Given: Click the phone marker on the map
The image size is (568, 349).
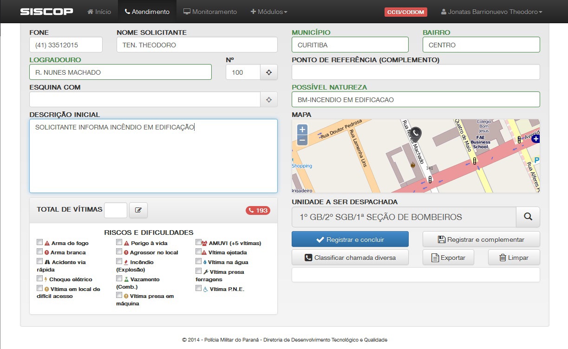Looking at the screenshot, I should (x=416, y=133).
